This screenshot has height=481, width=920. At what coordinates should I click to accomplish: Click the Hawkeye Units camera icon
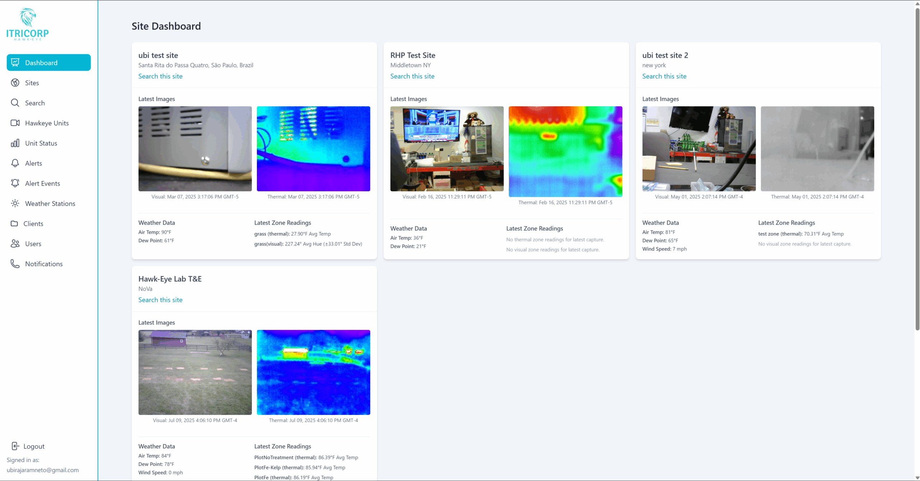[x=15, y=123]
